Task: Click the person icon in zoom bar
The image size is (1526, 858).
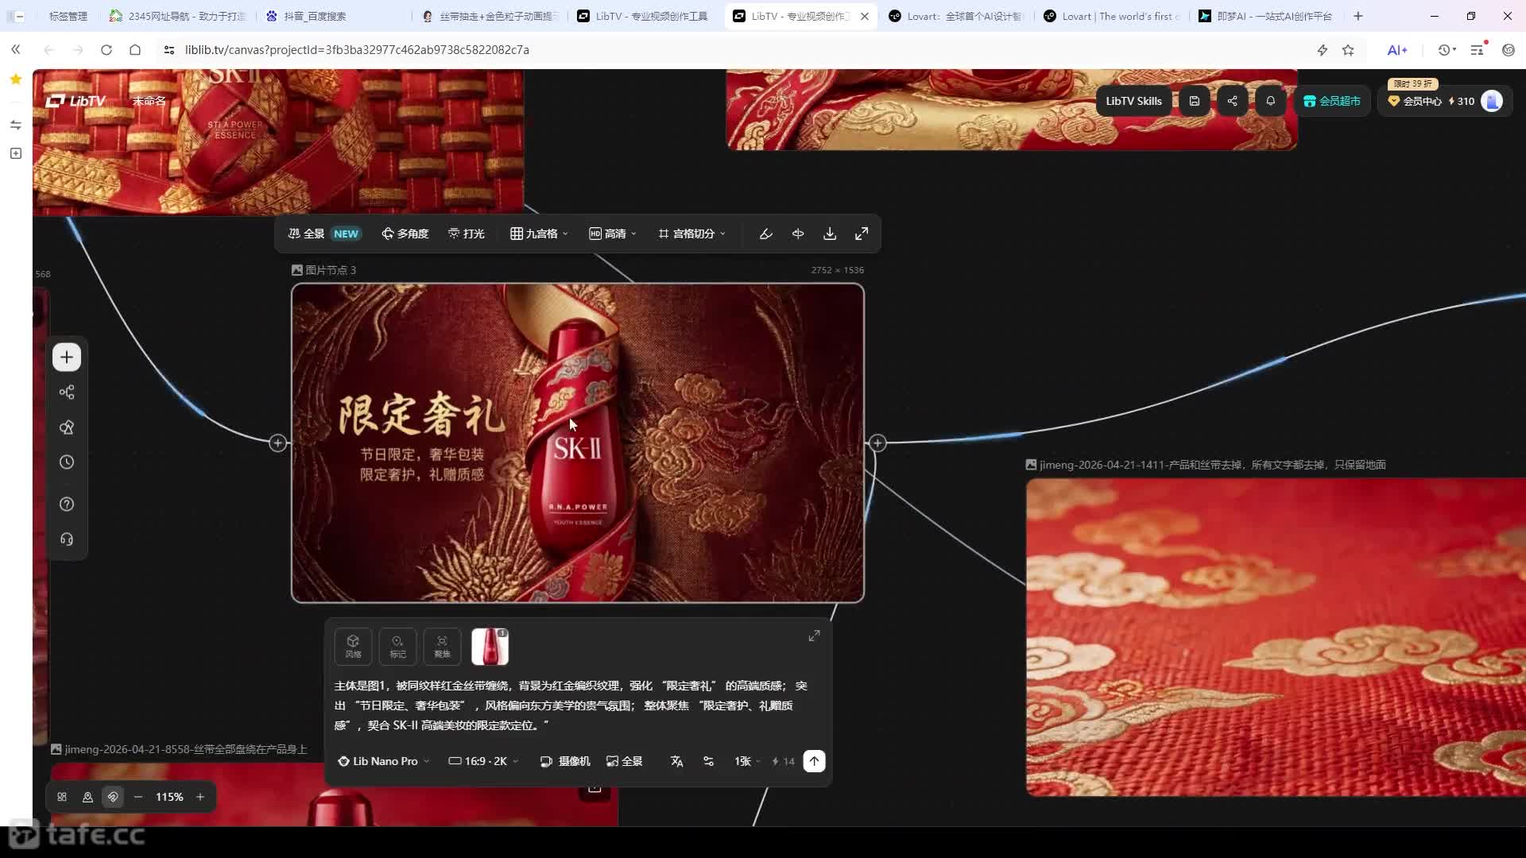Action: (87, 797)
